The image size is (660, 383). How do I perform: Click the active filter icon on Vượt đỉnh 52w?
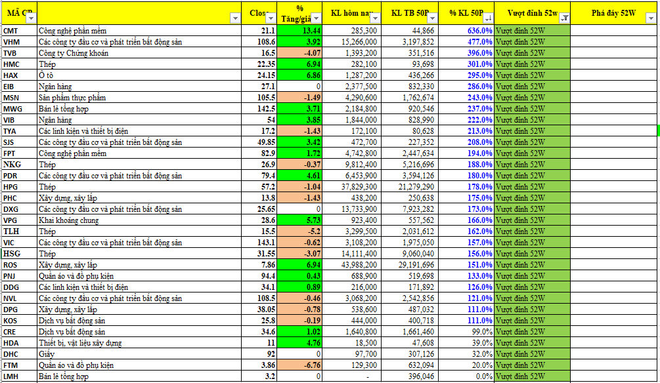(565, 19)
